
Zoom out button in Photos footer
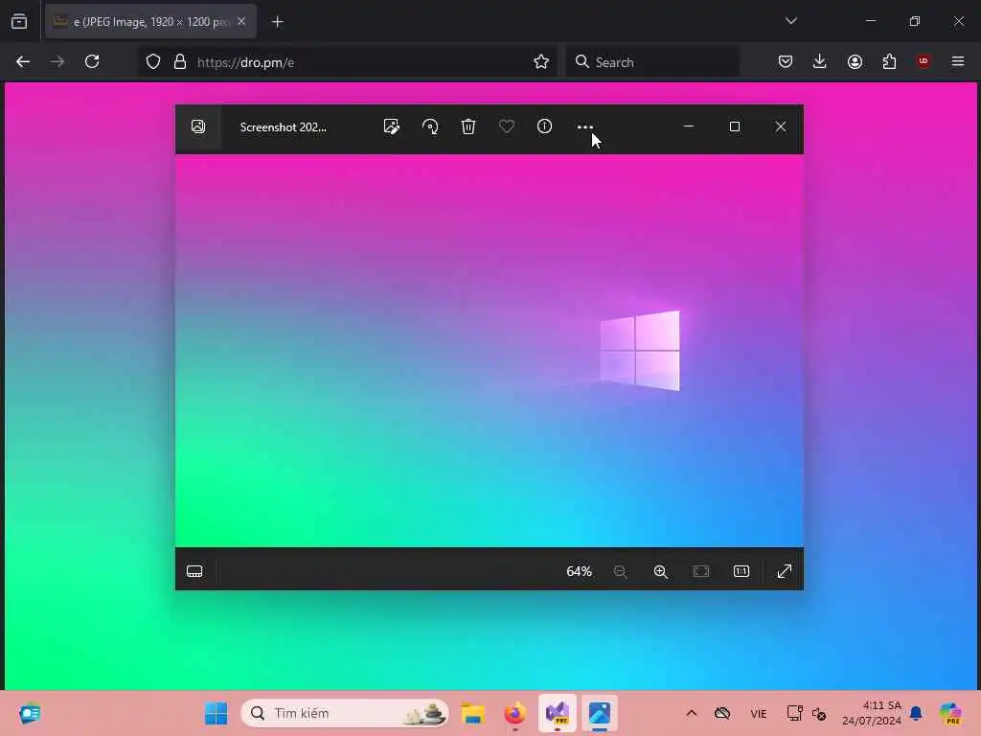coord(620,571)
